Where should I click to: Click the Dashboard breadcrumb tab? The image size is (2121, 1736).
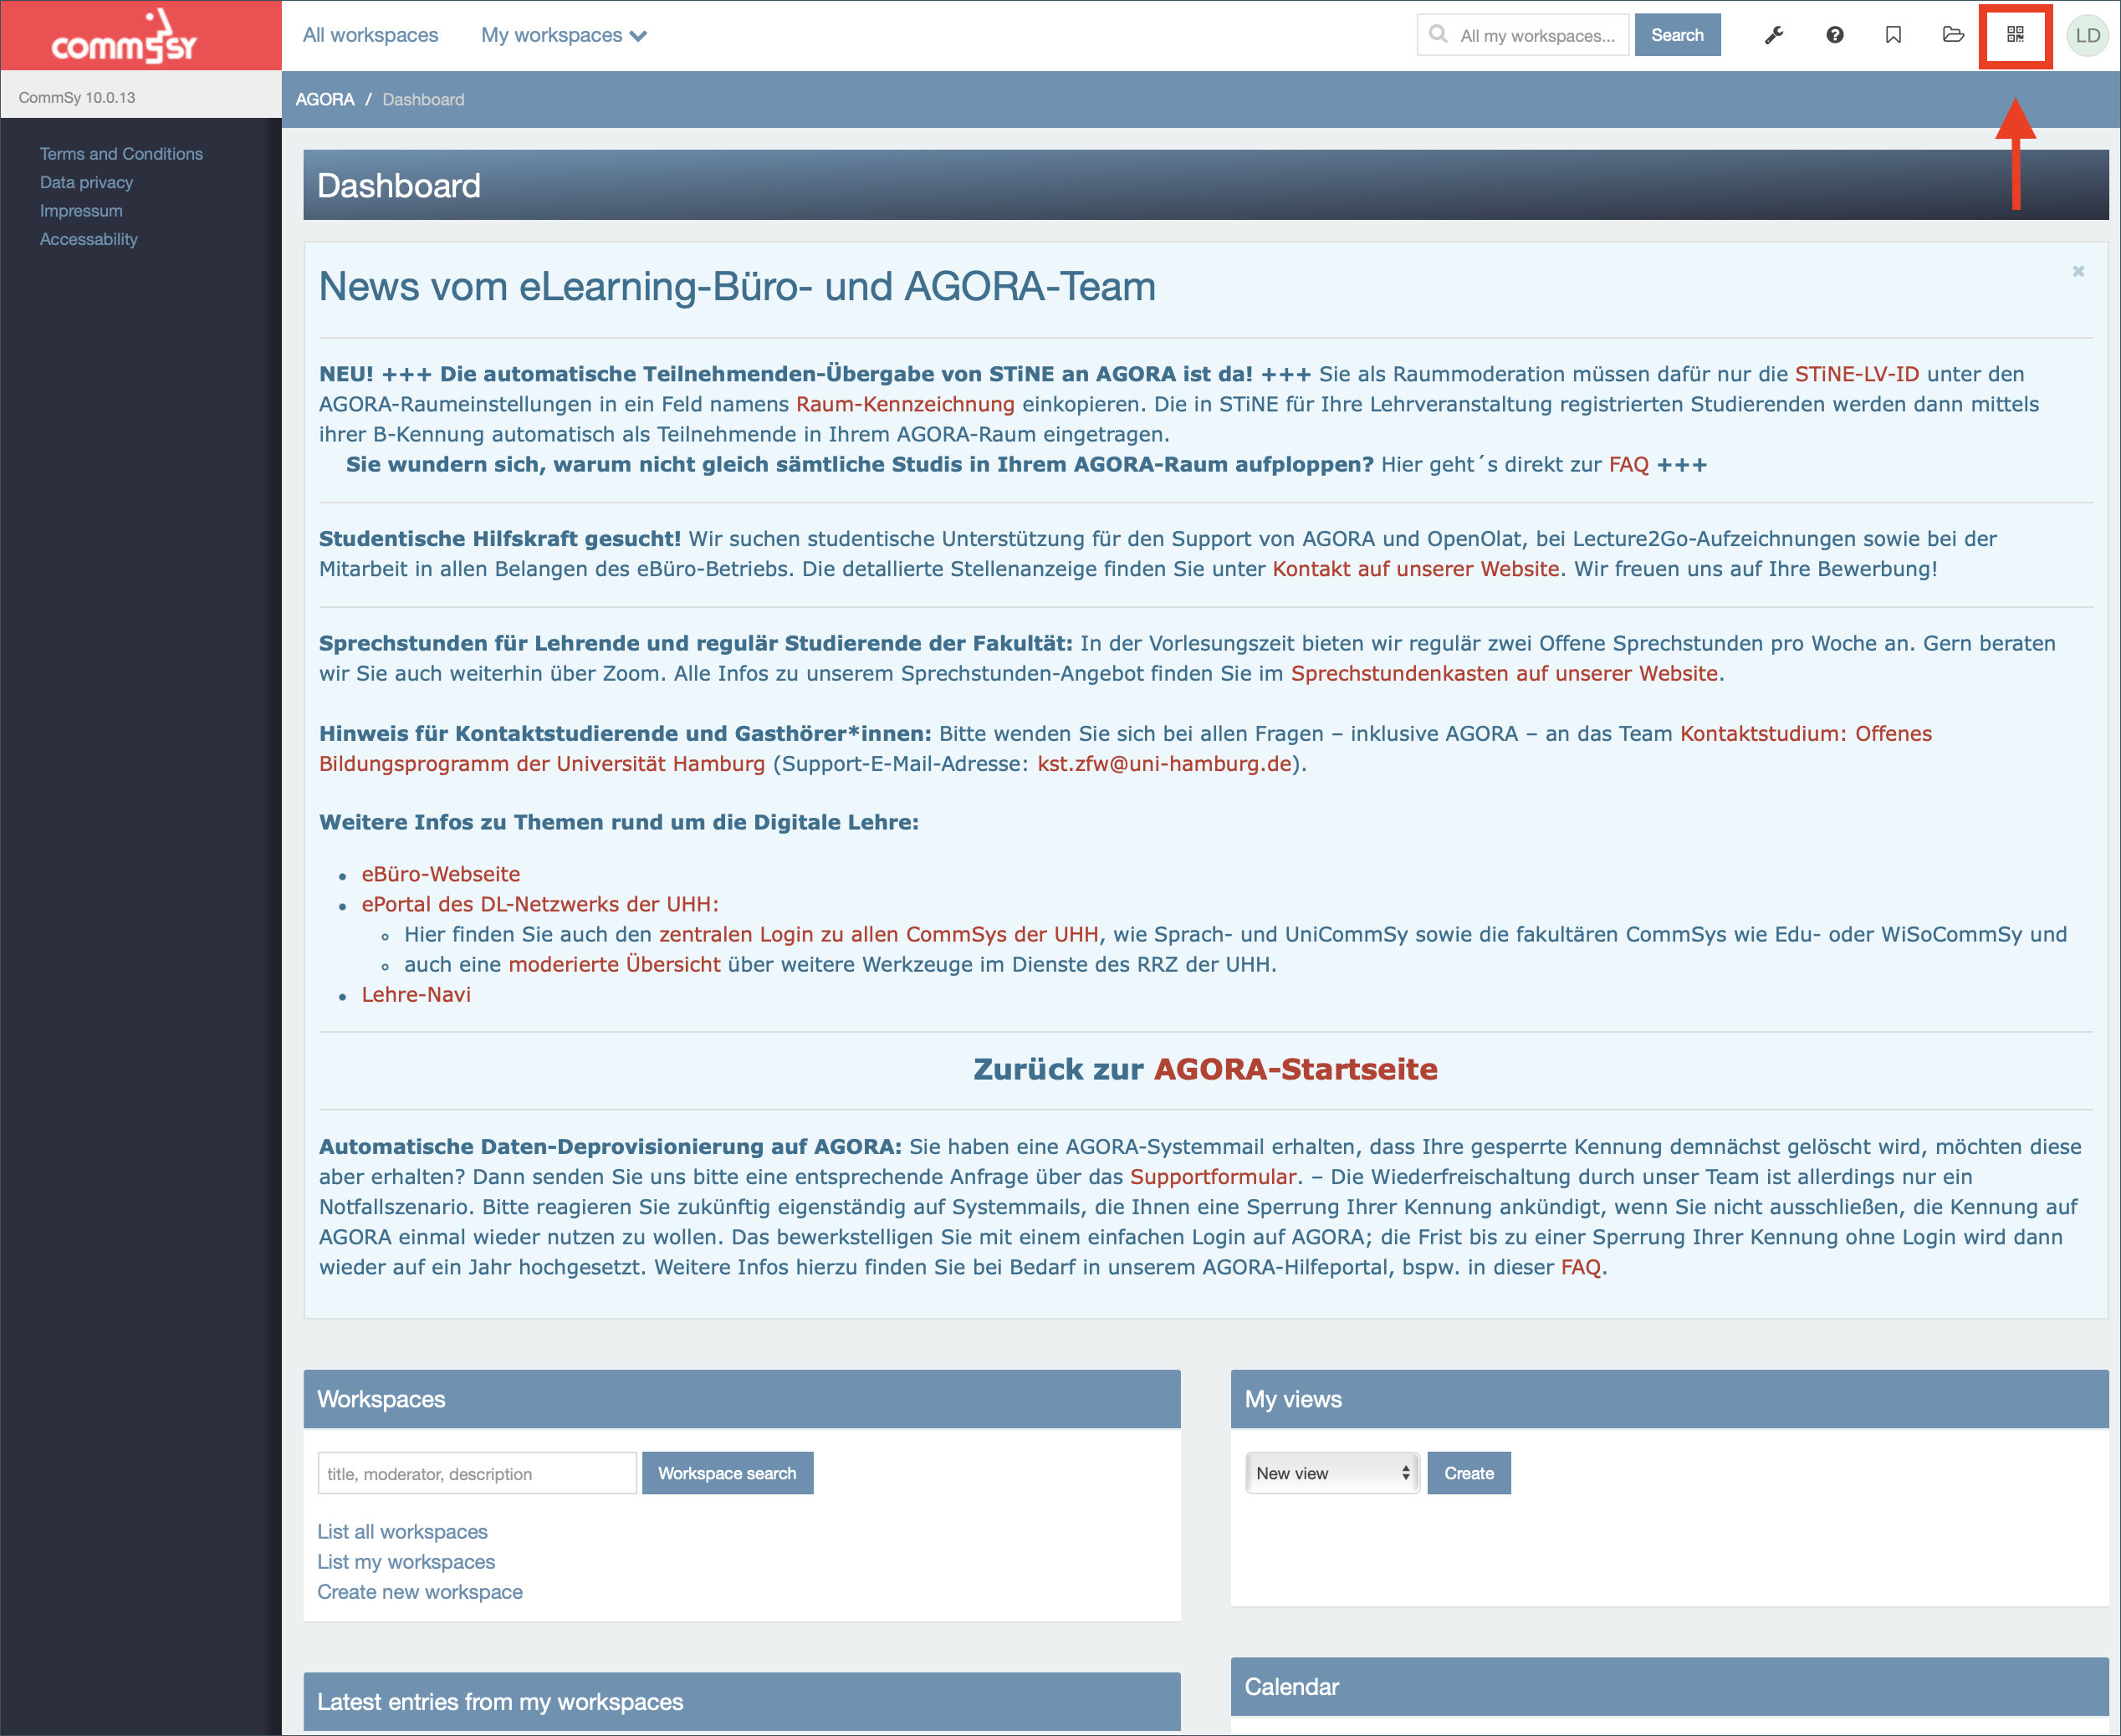click(423, 99)
